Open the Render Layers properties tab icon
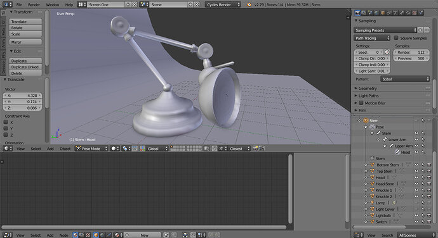 point(364,13)
